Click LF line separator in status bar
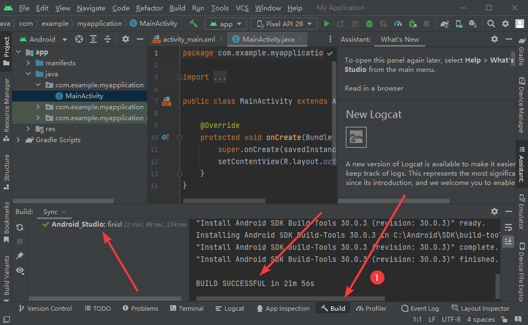The height and width of the screenshot is (325, 528). tap(432, 319)
